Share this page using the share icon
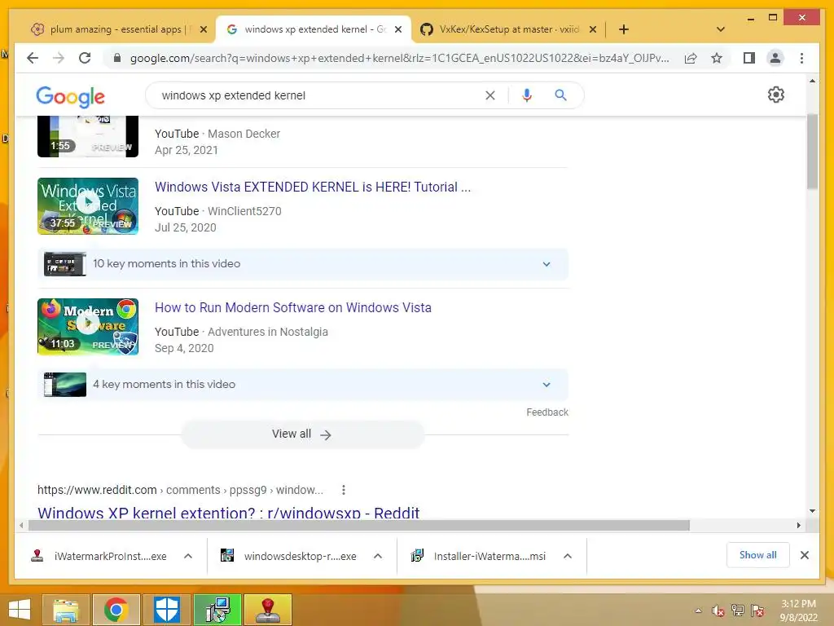Screen dimensions: 834x626 [x=691, y=58]
